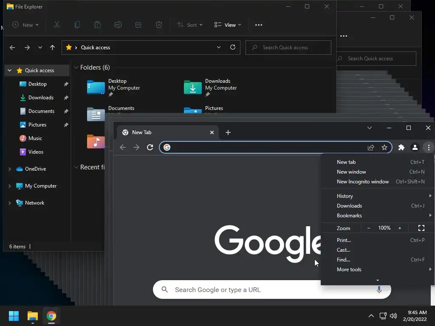Viewport: 435px width, 326px height.
Task: Expand the My Computer tree node
Action: point(10,186)
